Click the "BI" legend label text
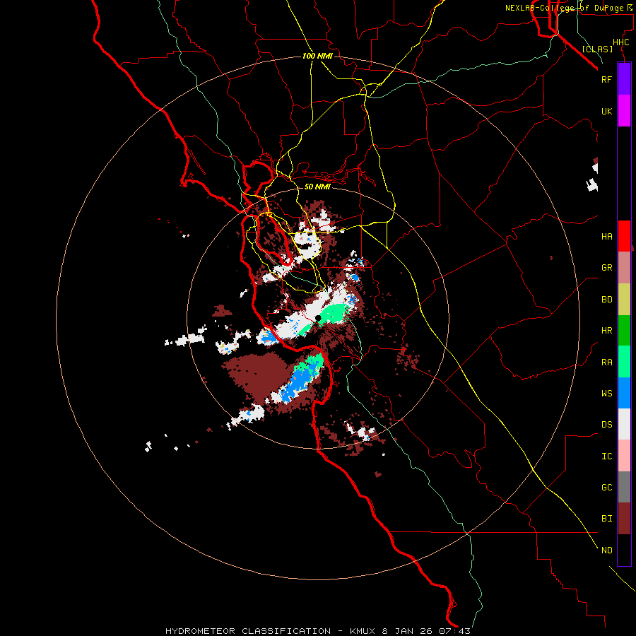 click(x=606, y=519)
